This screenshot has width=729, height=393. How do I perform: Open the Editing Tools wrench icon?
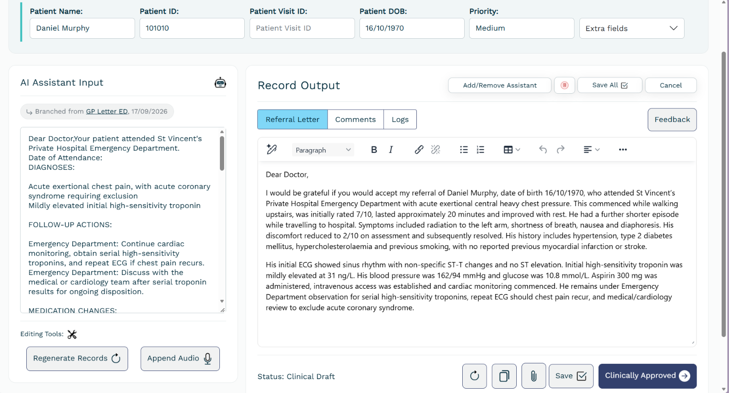(x=72, y=334)
